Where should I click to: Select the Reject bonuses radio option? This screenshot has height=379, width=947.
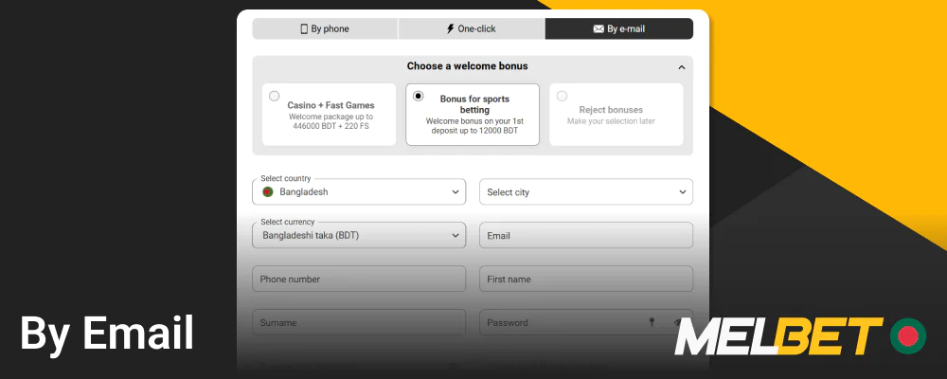(x=562, y=96)
